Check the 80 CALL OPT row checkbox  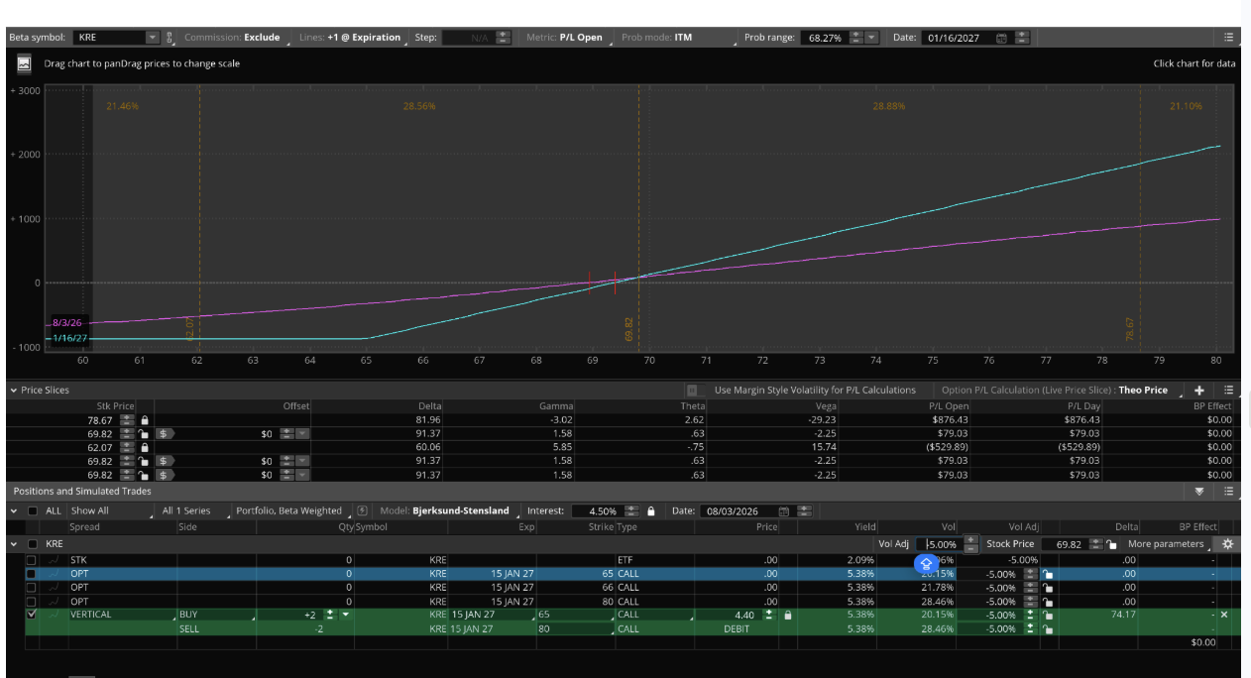click(32, 601)
